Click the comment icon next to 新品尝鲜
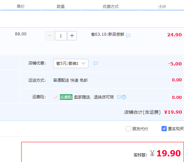The width and height of the screenshot is (184, 162). (128, 35)
